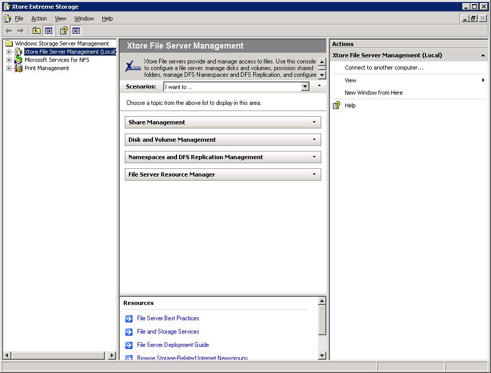Viewport: 491px width, 373px height.
Task: Click the File Server Deployment Guide arrow icon
Action: (x=129, y=345)
